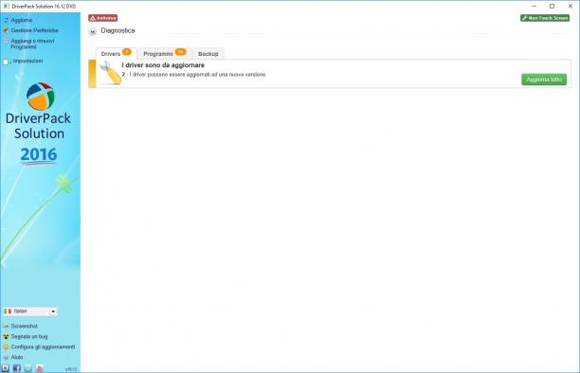Click the Segnala un bug radiation icon
The image size is (580, 373).
tap(6, 336)
